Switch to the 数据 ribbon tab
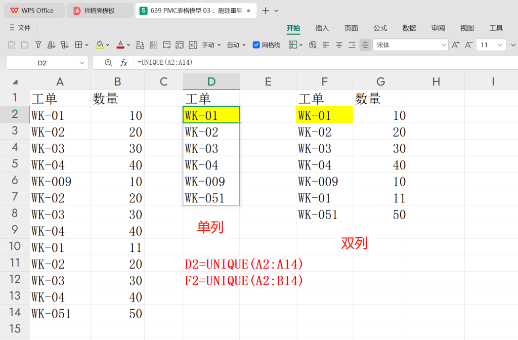The width and height of the screenshot is (518, 340). pyautogui.click(x=409, y=28)
